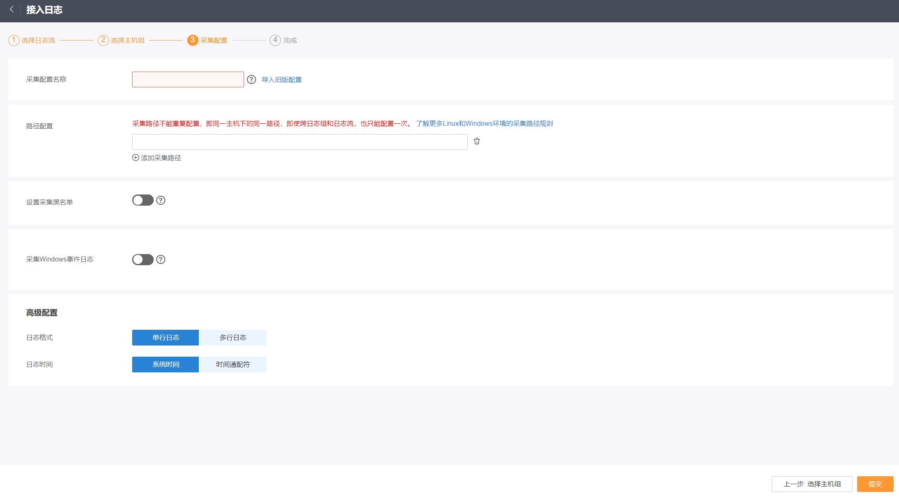Delete the collection path row
Image resolution: width=899 pixels, height=499 pixels.
[x=477, y=142]
